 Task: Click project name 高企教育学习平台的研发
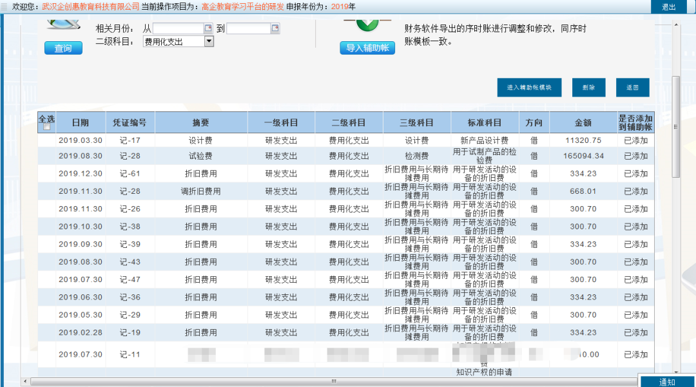tap(242, 6)
